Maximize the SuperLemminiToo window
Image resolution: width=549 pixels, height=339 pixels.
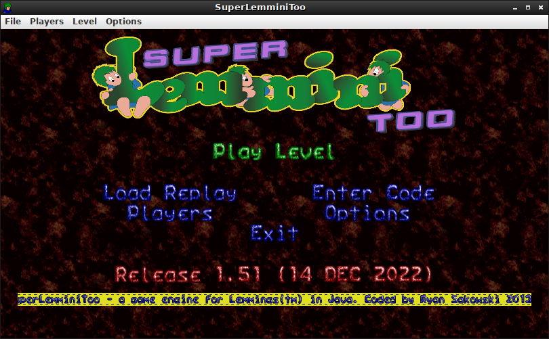[x=528, y=7]
